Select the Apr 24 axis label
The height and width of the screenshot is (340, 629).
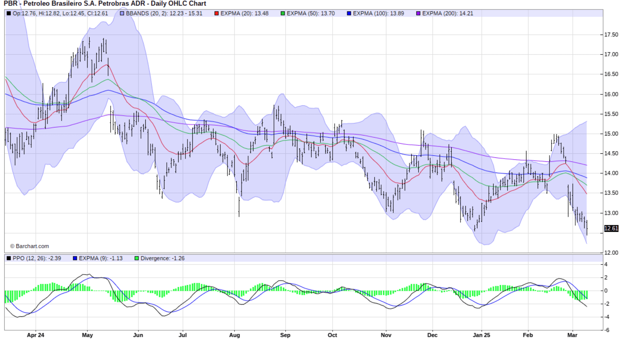pyautogui.click(x=36, y=335)
